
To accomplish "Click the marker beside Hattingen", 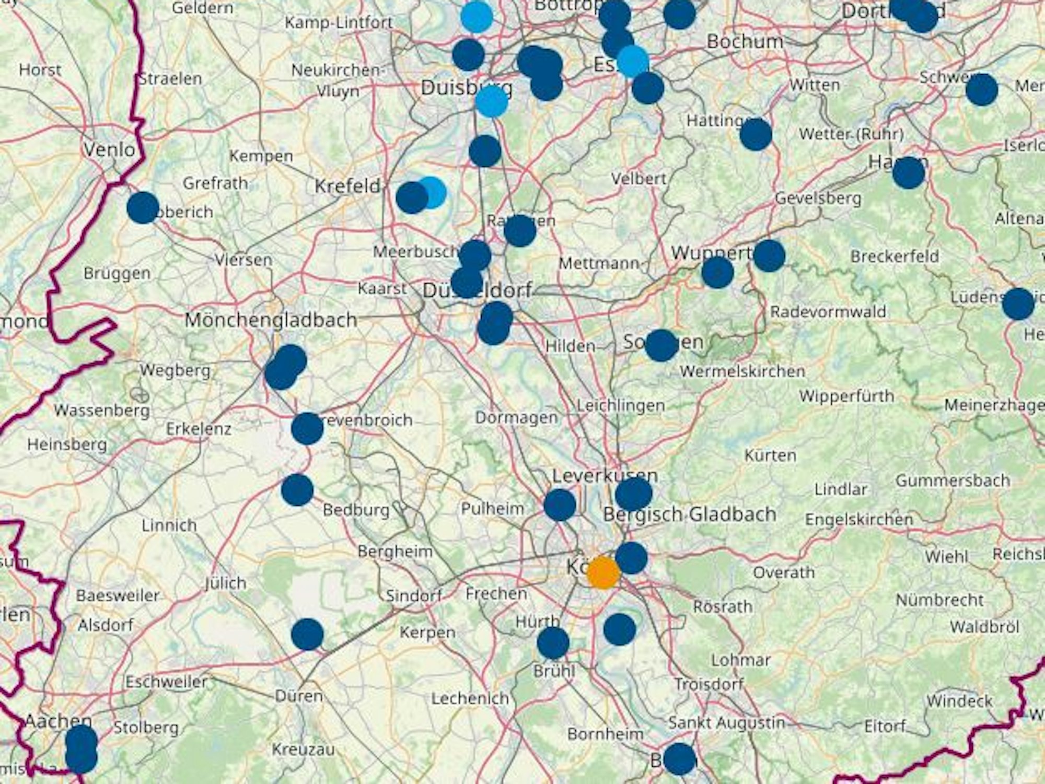I will pos(756,134).
